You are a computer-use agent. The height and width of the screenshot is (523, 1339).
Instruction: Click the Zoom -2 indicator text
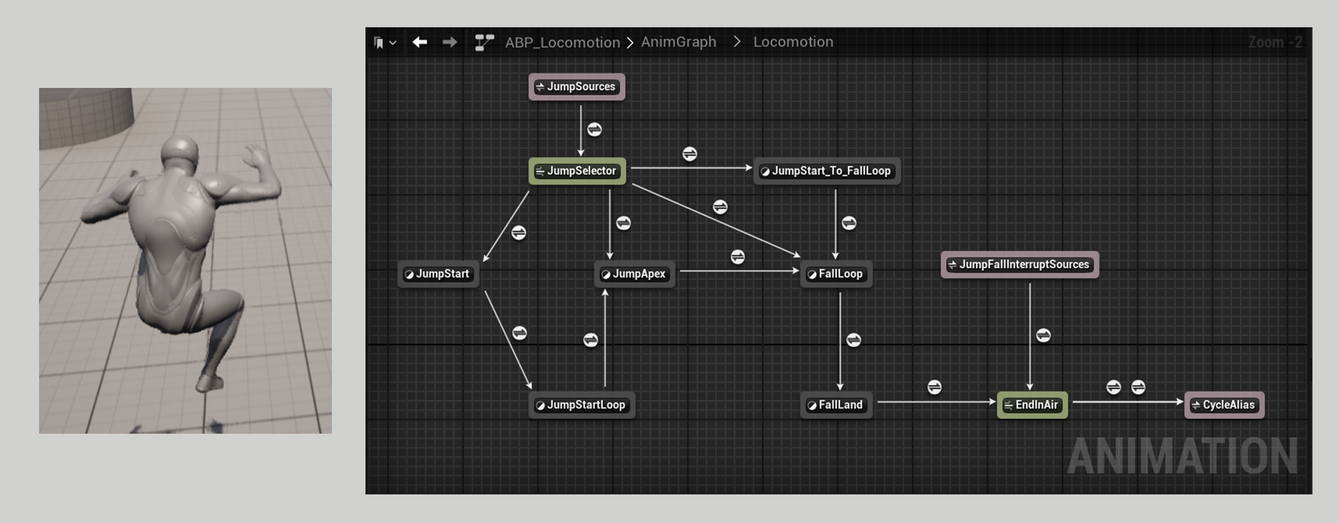[1275, 43]
